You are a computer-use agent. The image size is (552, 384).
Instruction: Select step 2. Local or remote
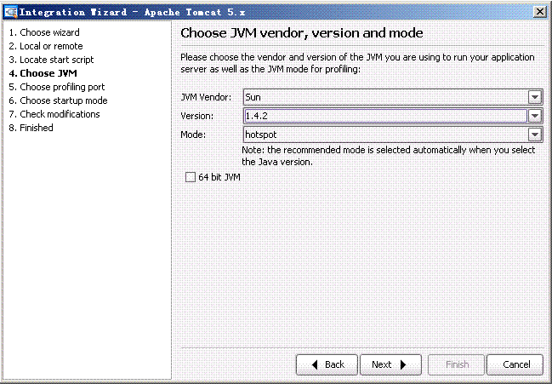click(46, 46)
